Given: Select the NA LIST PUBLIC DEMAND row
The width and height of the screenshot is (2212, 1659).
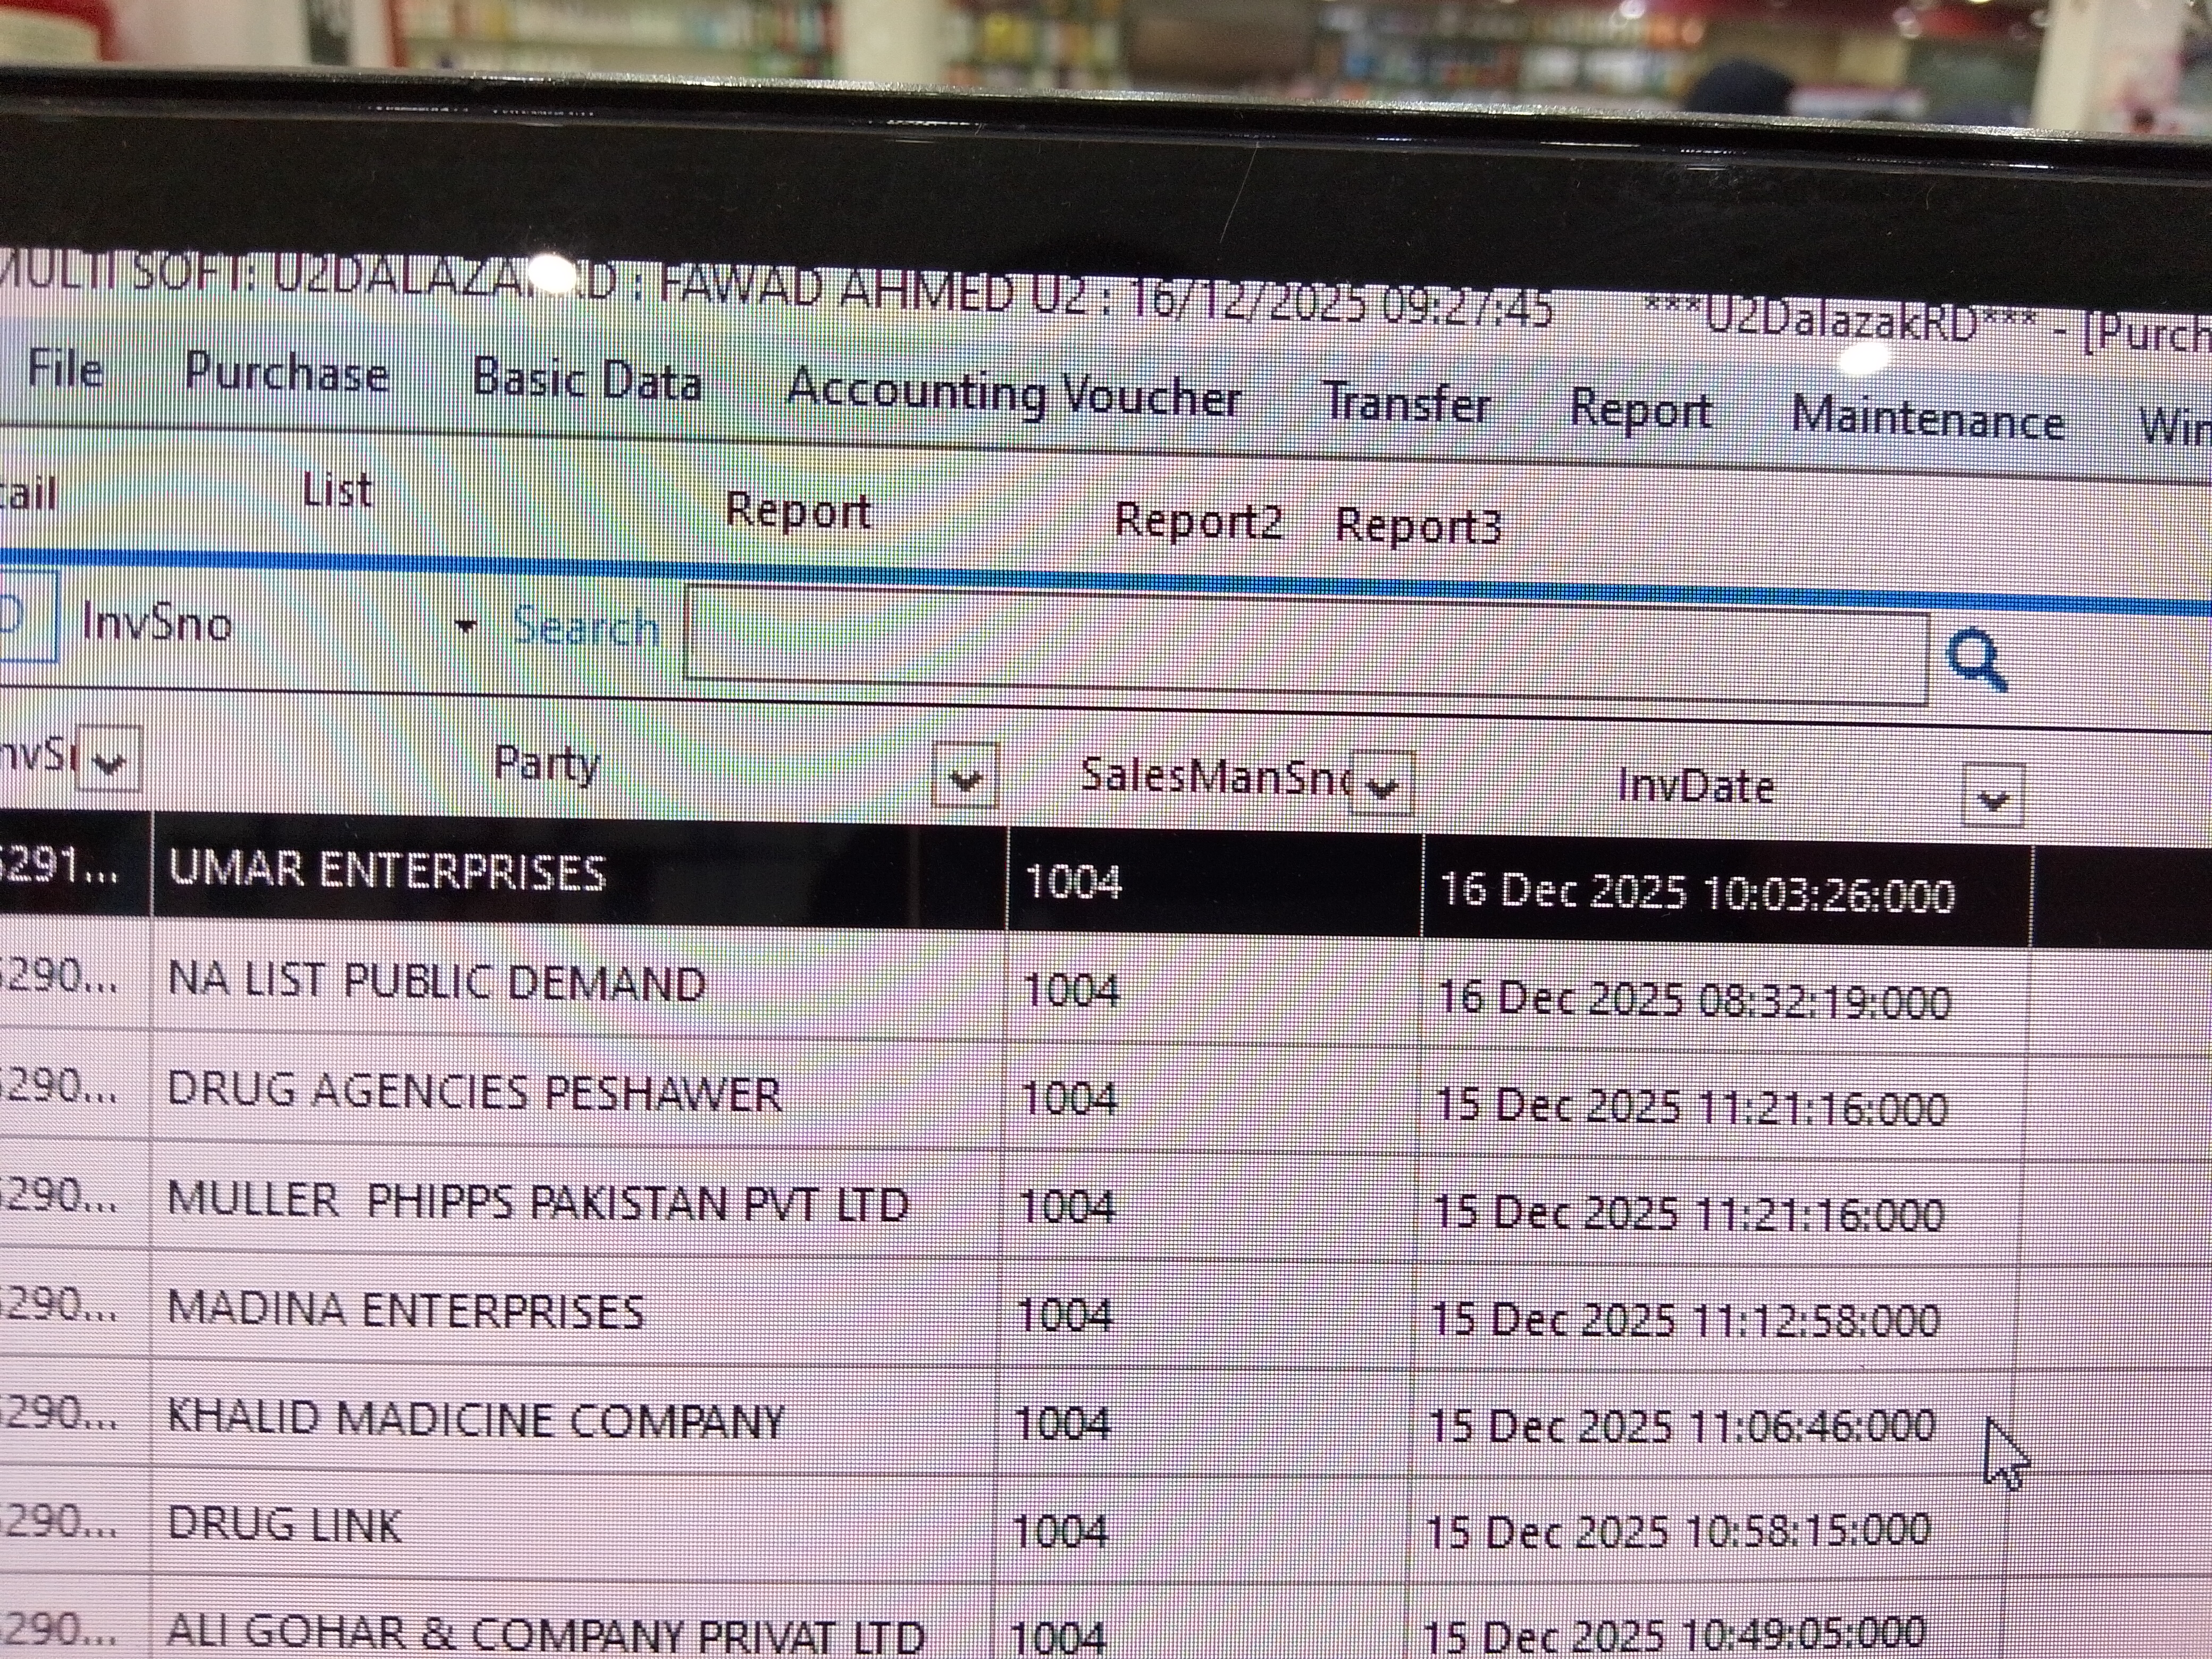Looking at the screenshot, I should [x=437, y=982].
